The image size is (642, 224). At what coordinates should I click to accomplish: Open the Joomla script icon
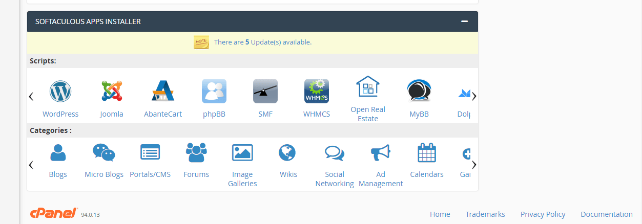pyautogui.click(x=112, y=91)
